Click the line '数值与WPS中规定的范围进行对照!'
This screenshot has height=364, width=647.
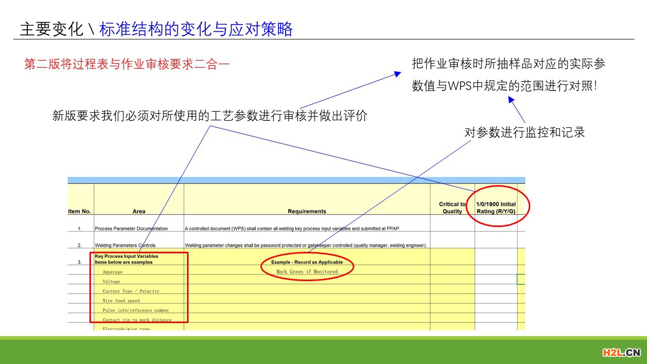(x=504, y=86)
